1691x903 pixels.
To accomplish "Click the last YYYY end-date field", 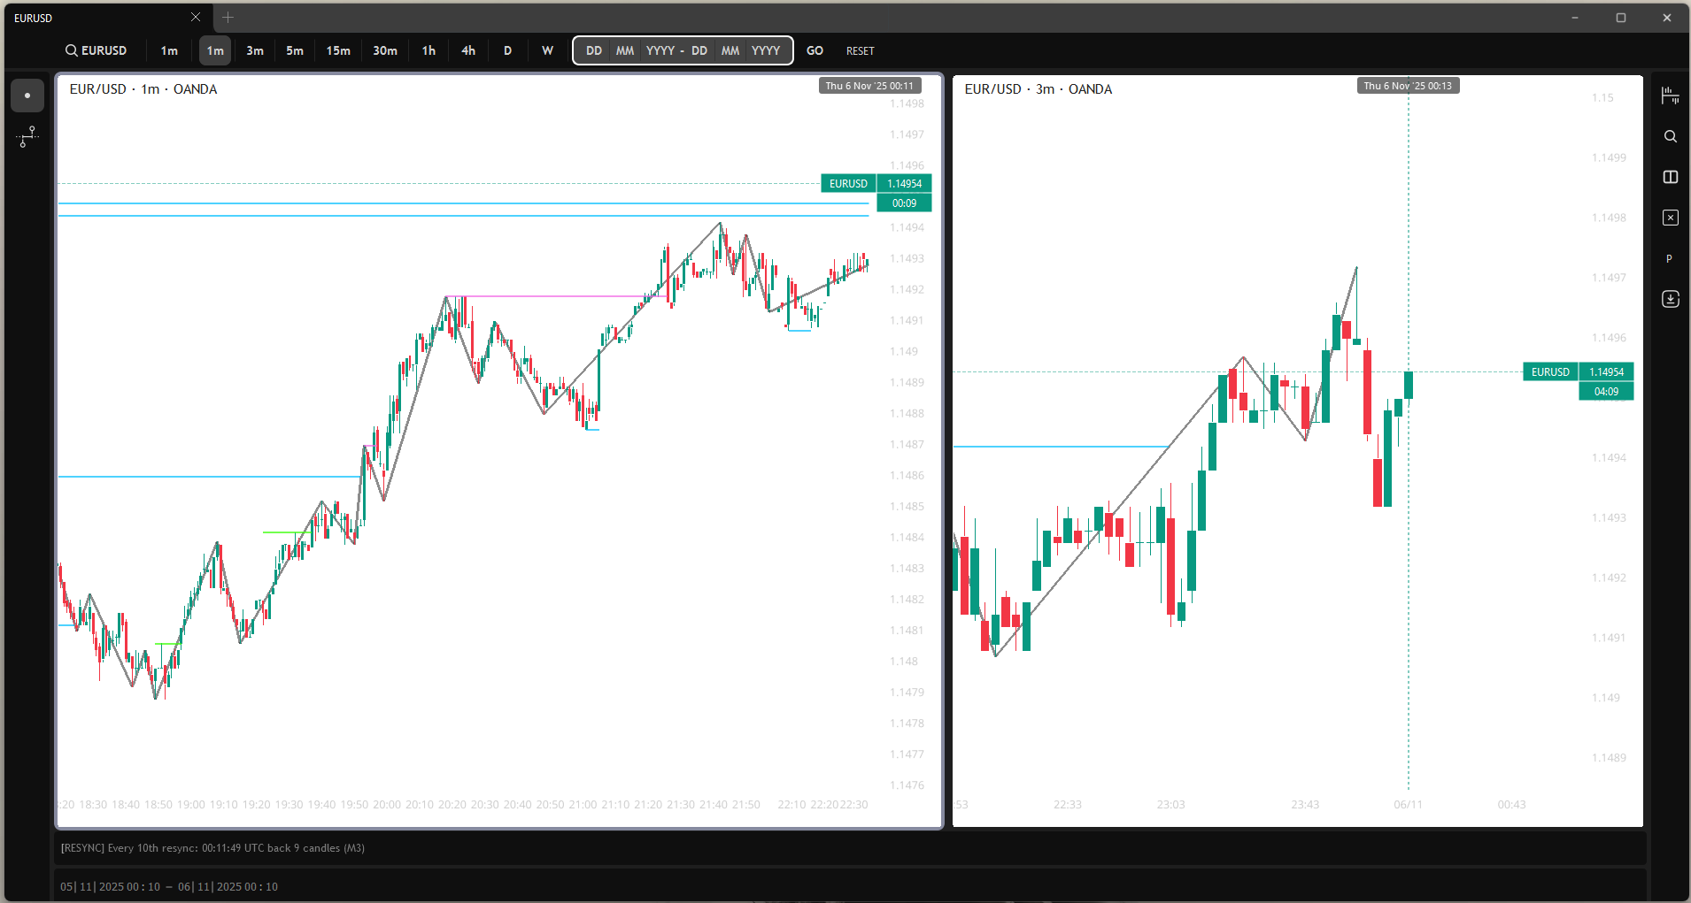I will pos(766,50).
